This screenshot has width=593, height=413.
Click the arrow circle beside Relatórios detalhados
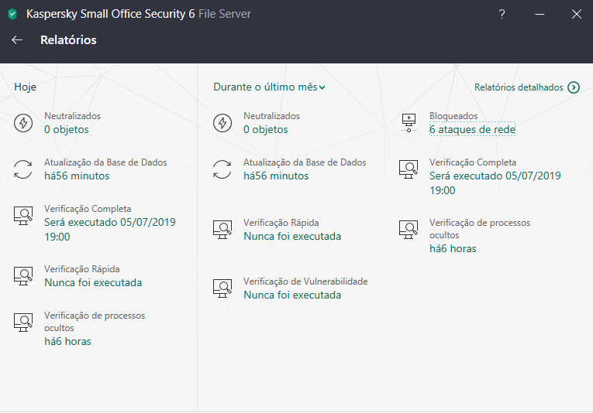pyautogui.click(x=574, y=87)
